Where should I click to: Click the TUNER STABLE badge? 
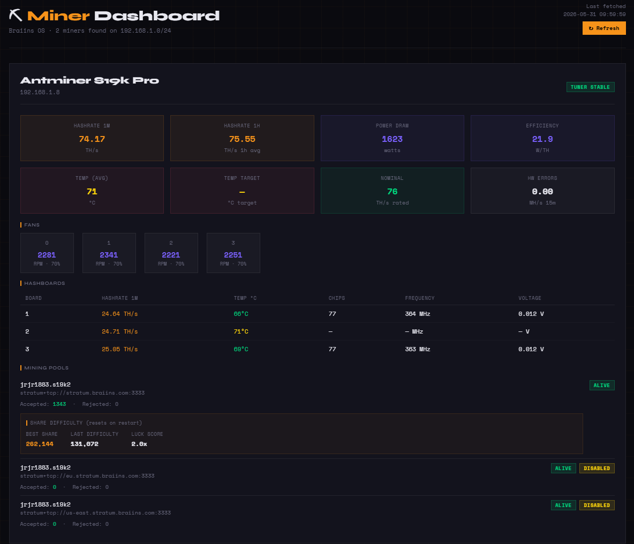tap(590, 87)
